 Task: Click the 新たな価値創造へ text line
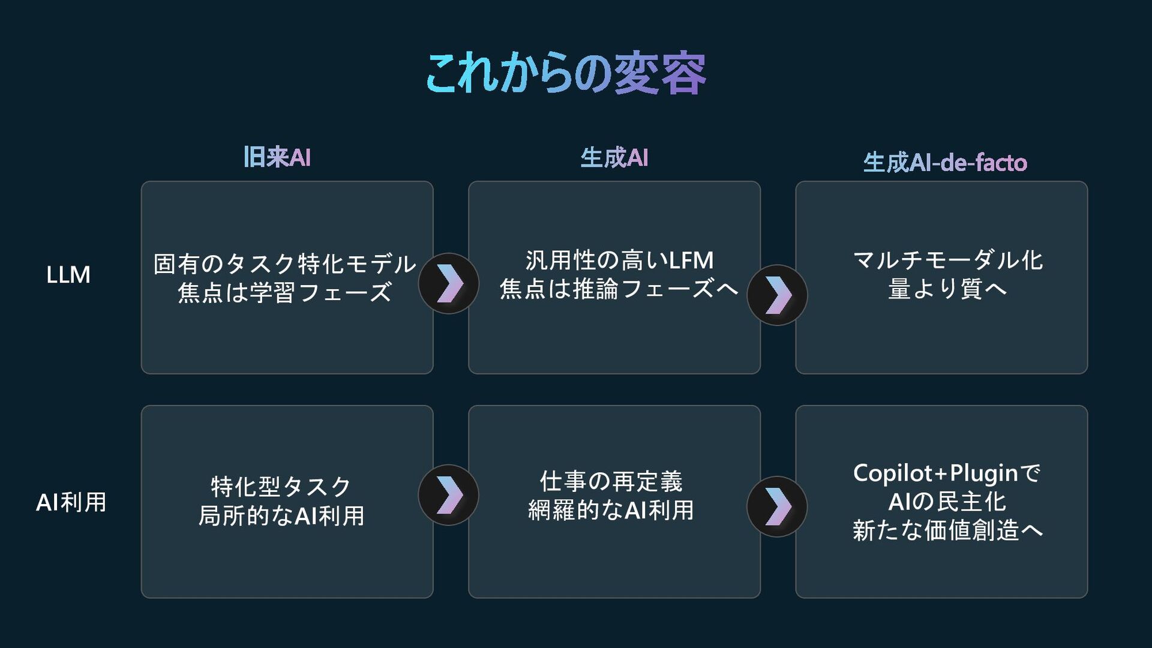click(x=947, y=530)
